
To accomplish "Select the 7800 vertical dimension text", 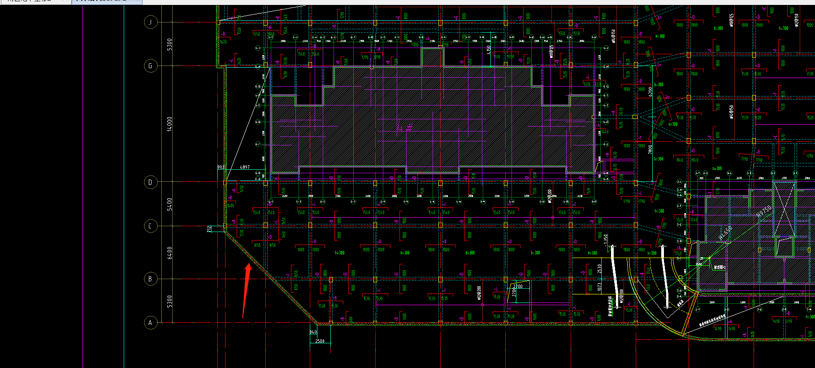I will 650,149.
